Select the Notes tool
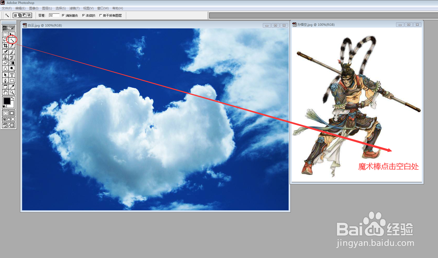This screenshot has width=438, height=258. click(x=5, y=87)
